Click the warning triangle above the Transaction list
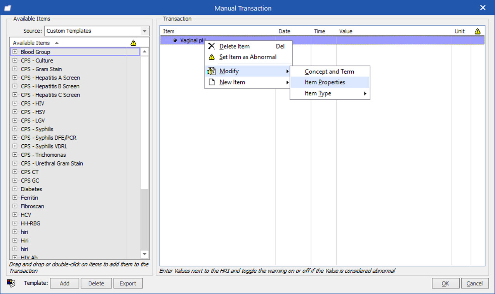 (477, 31)
